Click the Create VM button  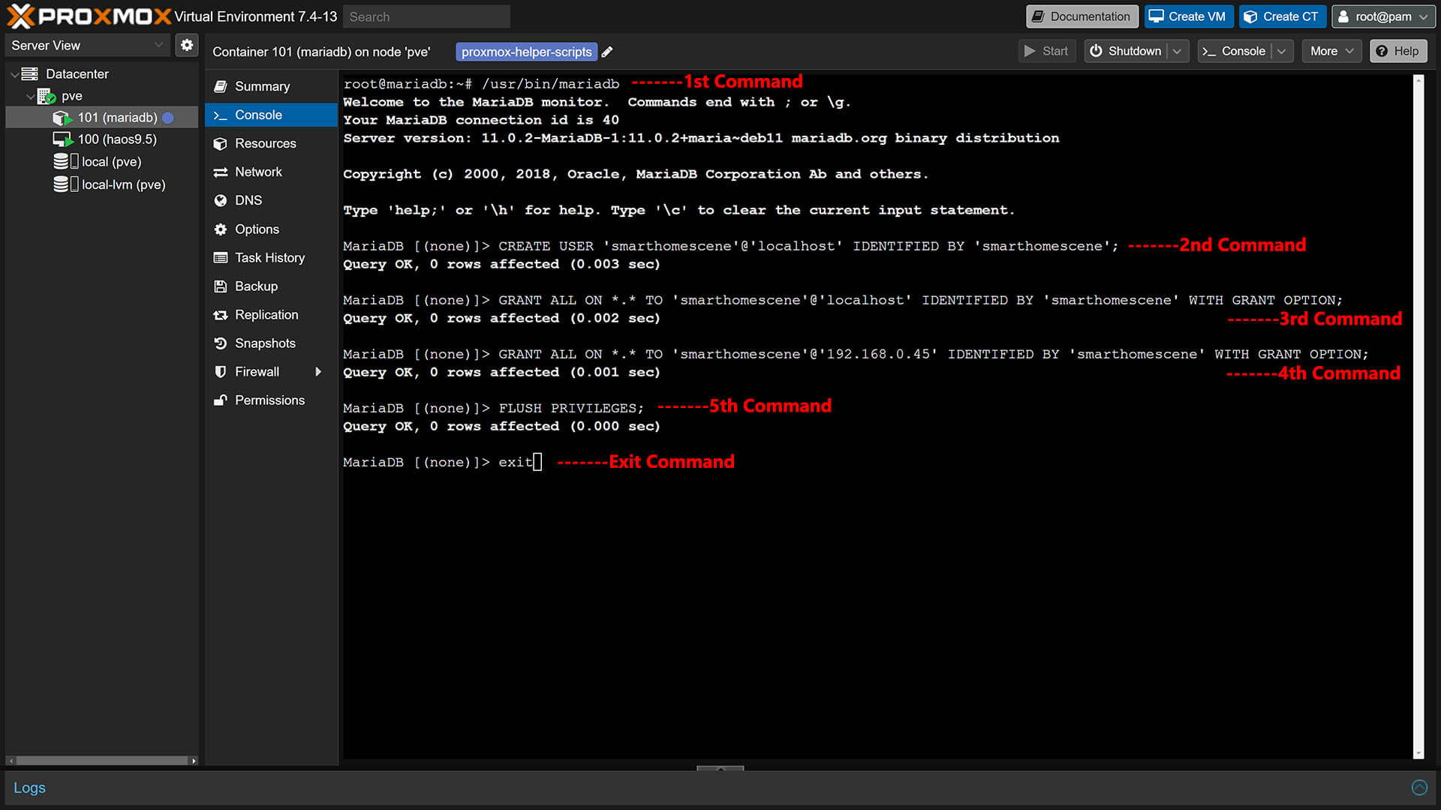point(1188,16)
